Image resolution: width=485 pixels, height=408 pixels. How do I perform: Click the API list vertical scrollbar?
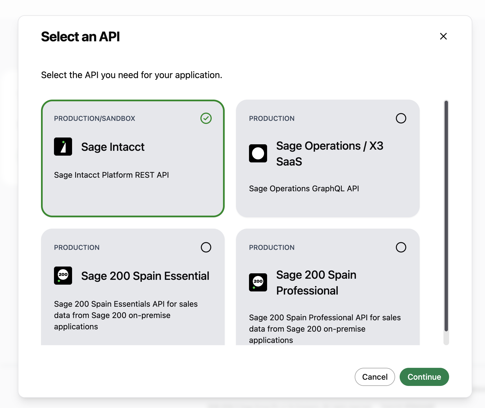click(x=446, y=216)
